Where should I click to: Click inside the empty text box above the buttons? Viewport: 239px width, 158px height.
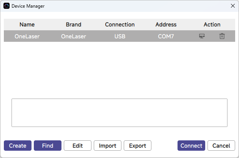point(119,113)
